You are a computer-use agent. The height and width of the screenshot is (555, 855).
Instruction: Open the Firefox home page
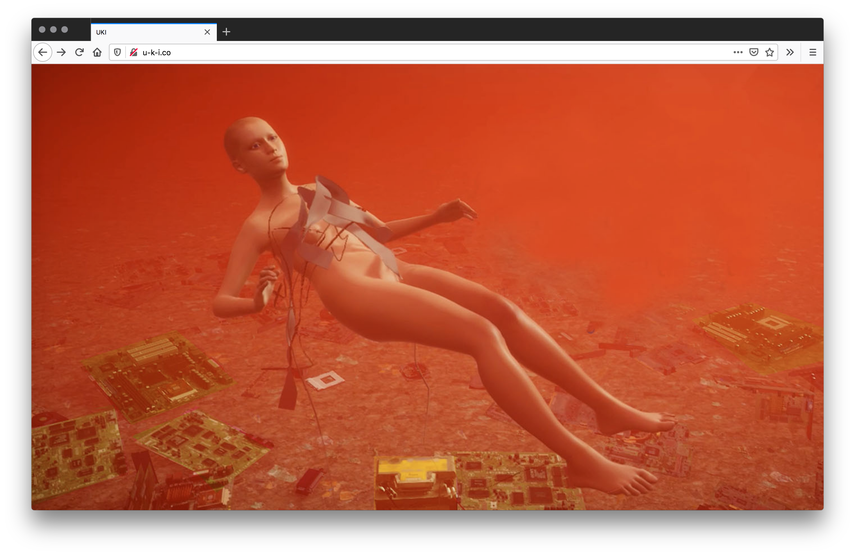(97, 52)
